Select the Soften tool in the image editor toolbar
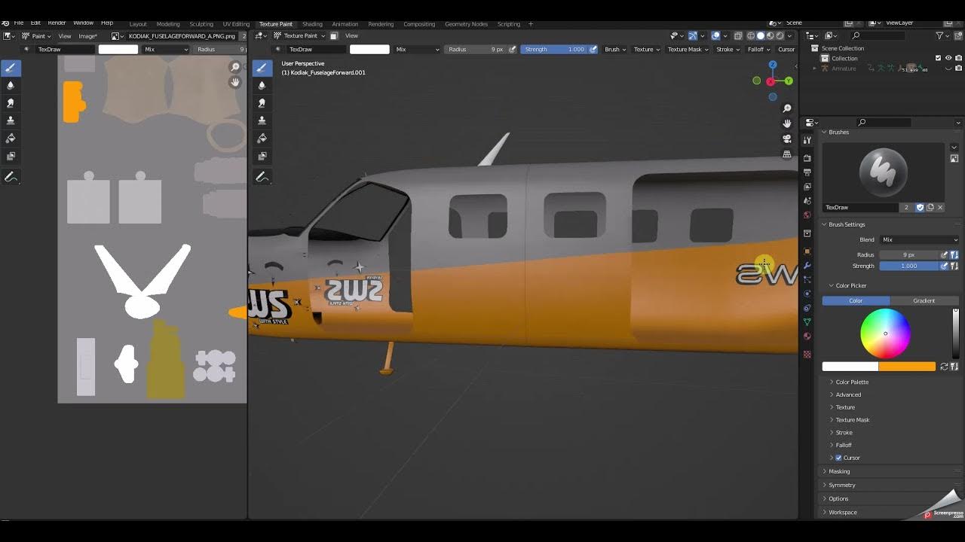Screen dimensions: 965x542 point(11,85)
